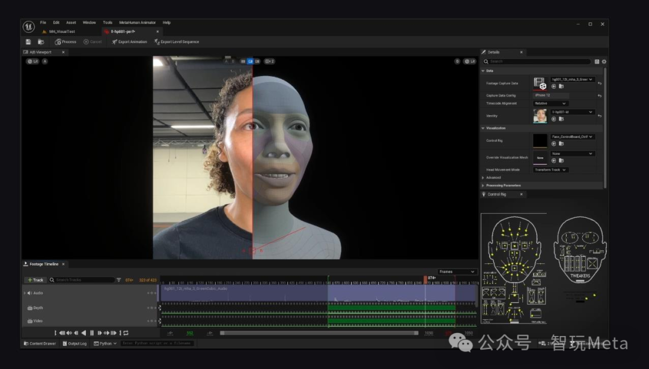Screen dimensions: 649x369
Task: Click the add Track button
Action: point(35,280)
